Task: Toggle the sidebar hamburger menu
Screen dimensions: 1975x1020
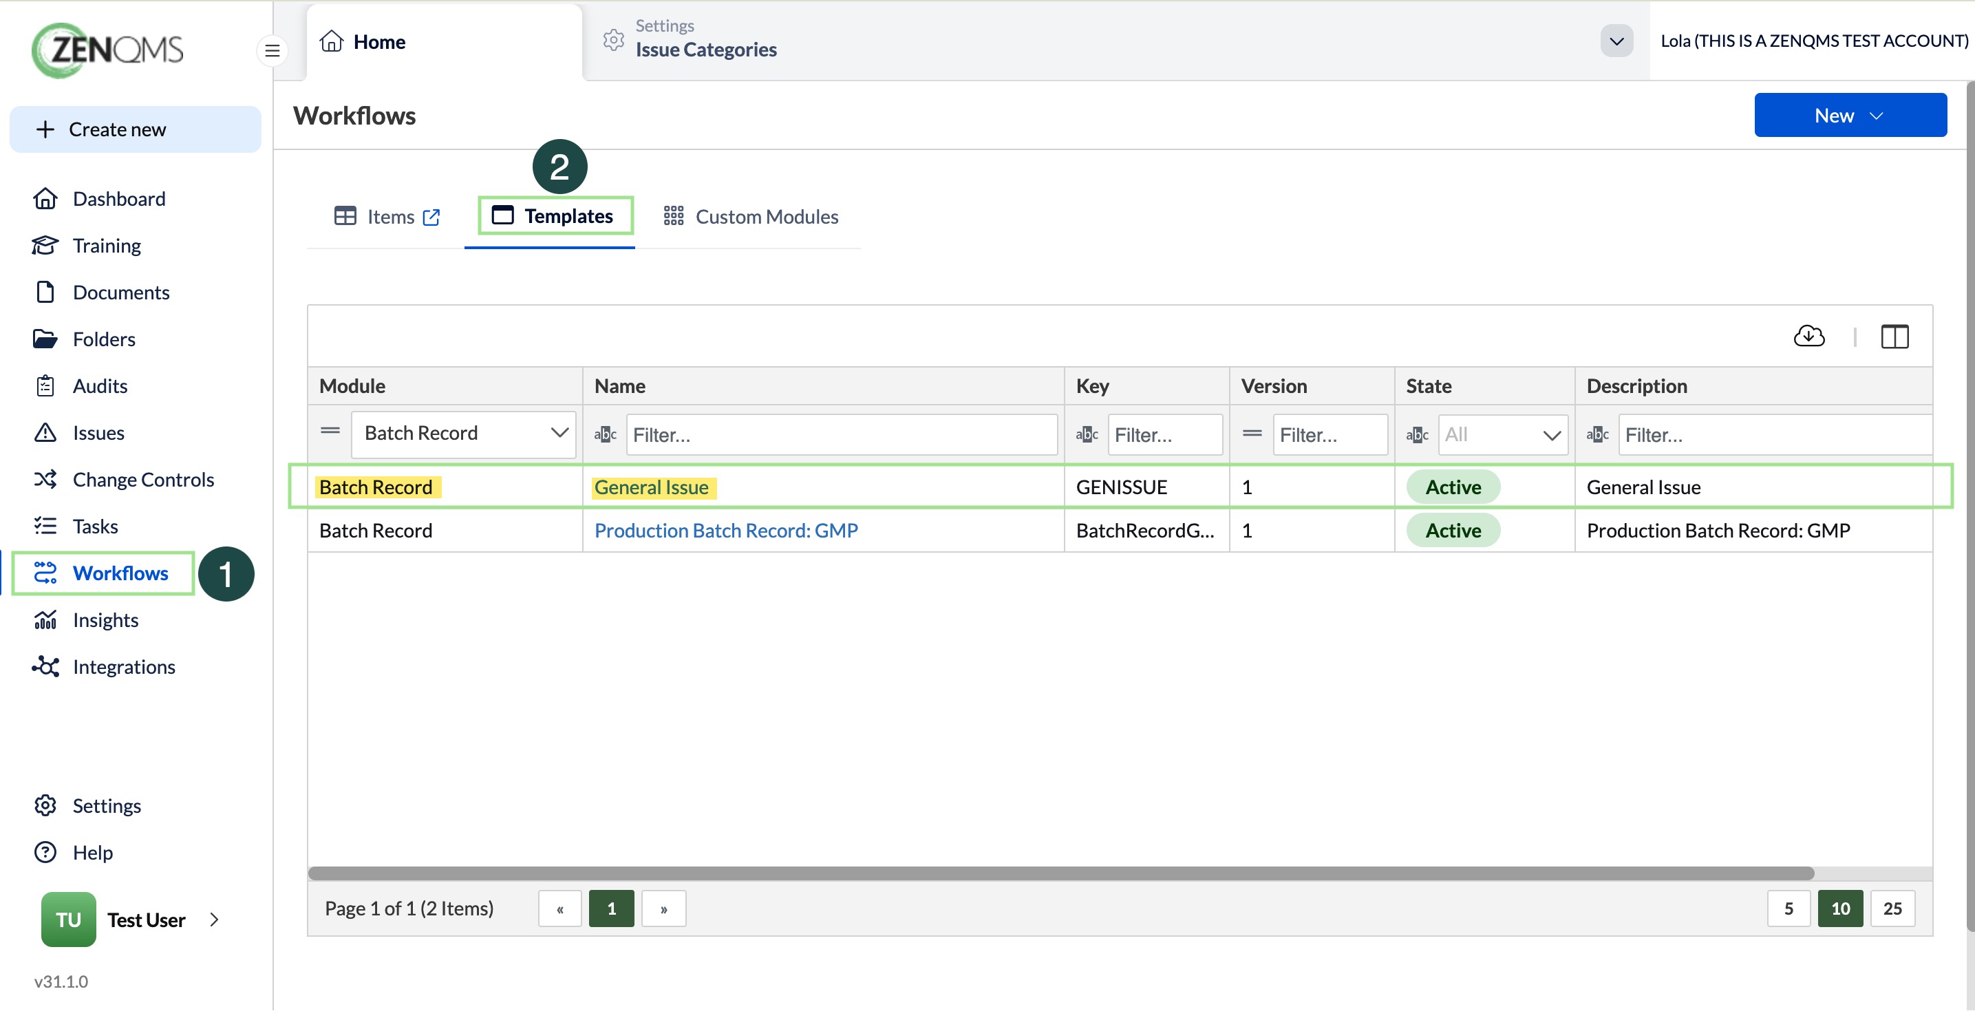Action: point(273,51)
